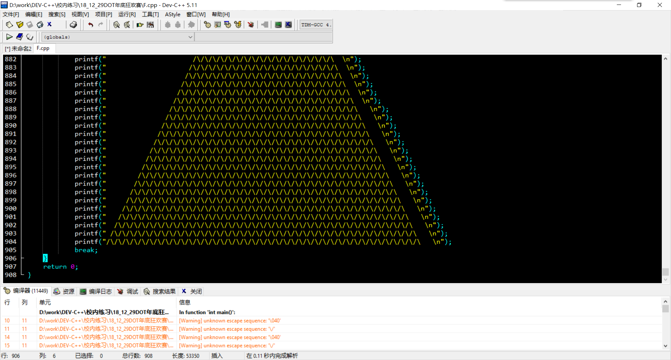Screen dimensions: 671x360
Task: Click the Print icon in toolbar
Action: [x=73, y=25]
